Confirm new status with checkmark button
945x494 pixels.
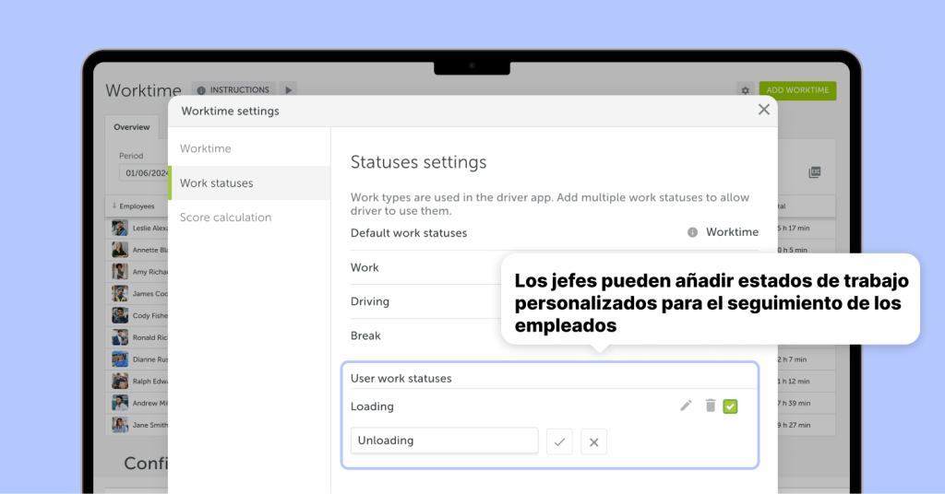[559, 441]
